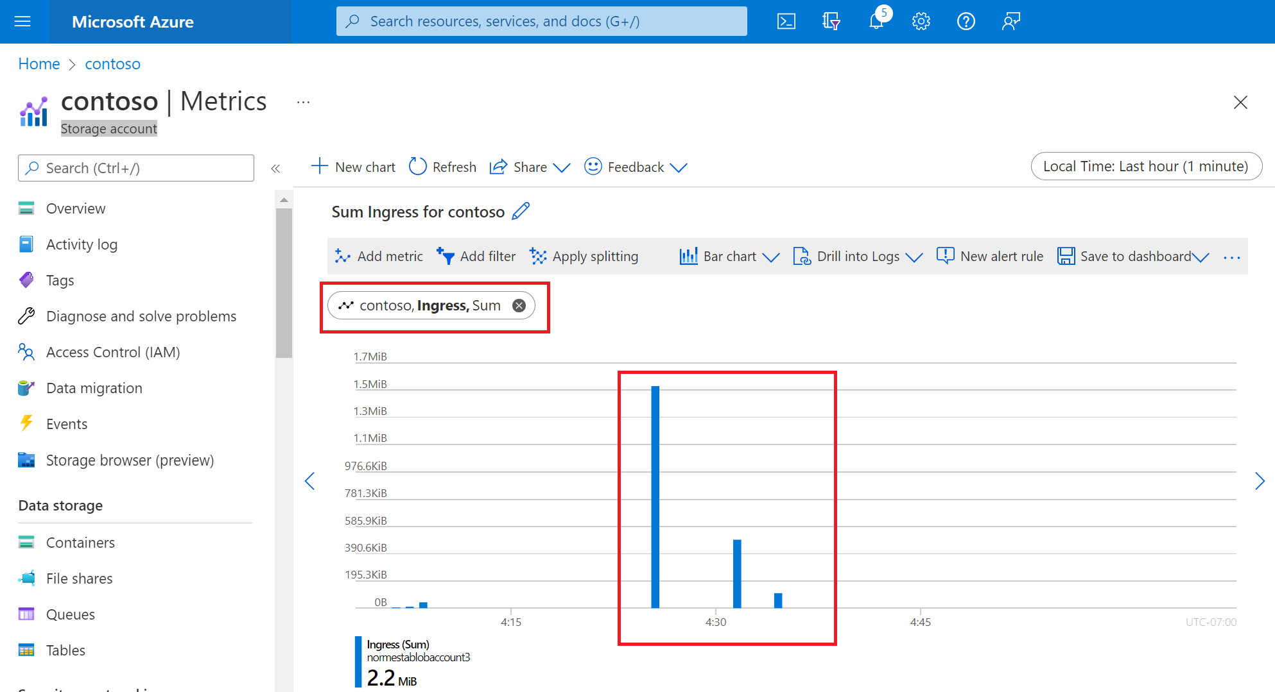Click the Containers icon
The width and height of the screenshot is (1275, 692).
pos(26,543)
